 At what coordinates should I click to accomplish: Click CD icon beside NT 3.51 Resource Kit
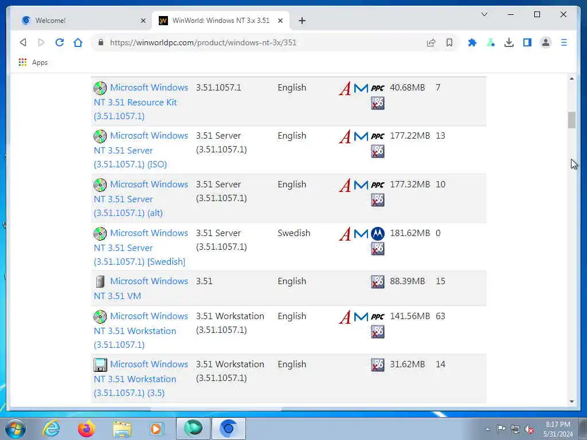[100, 88]
